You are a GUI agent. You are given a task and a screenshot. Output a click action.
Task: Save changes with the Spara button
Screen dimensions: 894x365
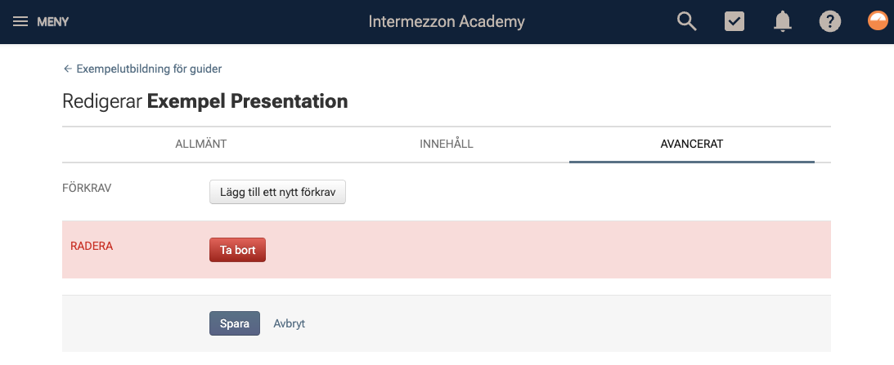point(234,323)
